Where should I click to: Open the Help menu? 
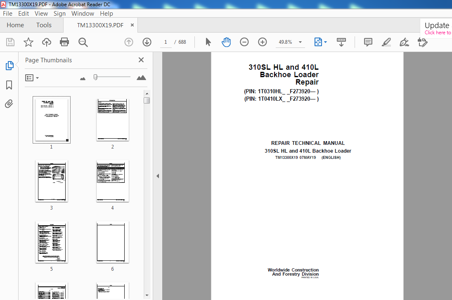tap(106, 14)
